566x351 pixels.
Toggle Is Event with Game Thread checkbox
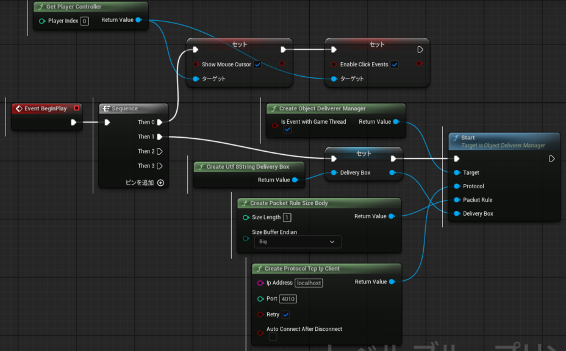(x=287, y=129)
